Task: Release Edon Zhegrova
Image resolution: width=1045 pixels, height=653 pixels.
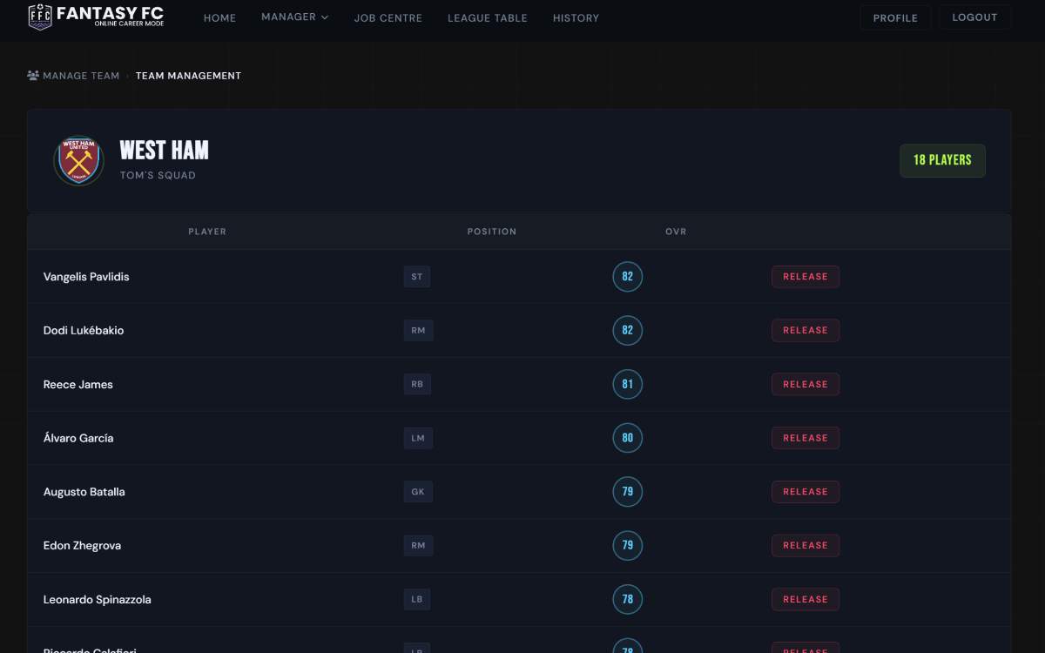Action: tap(806, 546)
